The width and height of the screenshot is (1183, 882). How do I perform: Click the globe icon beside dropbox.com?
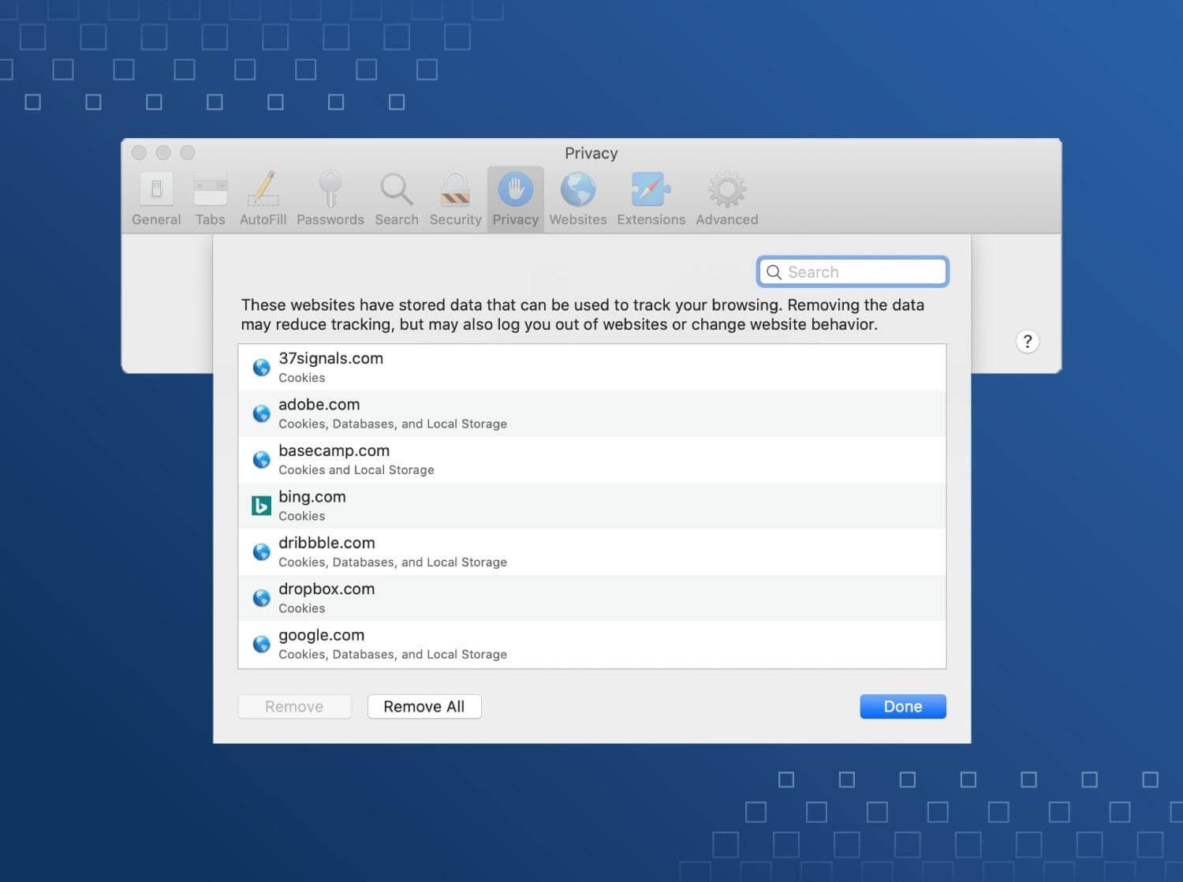pyautogui.click(x=261, y=598)
